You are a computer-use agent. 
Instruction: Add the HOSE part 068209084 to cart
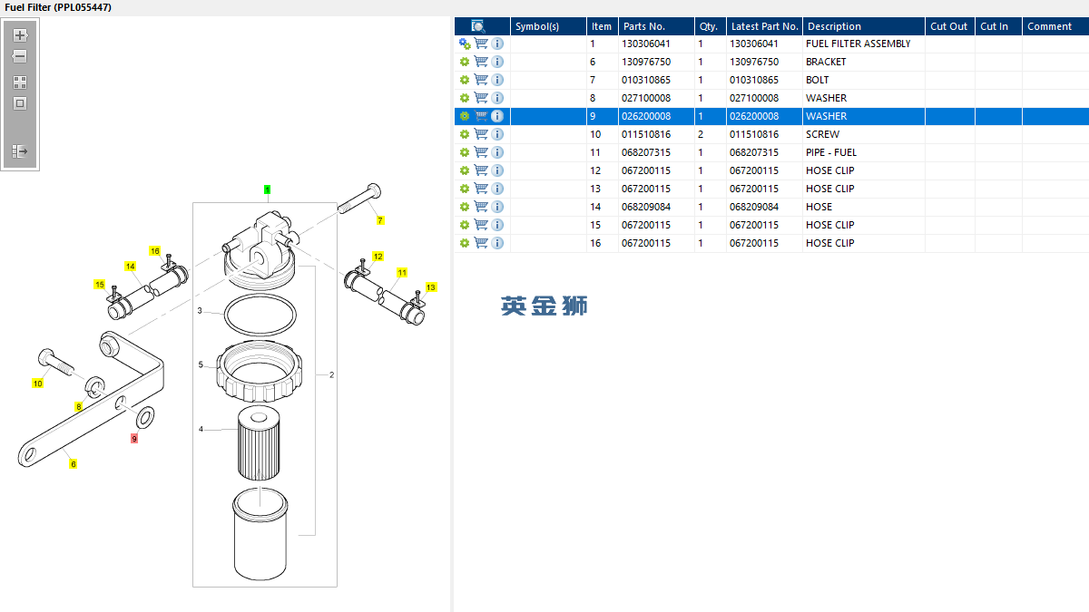pos(481,207)
